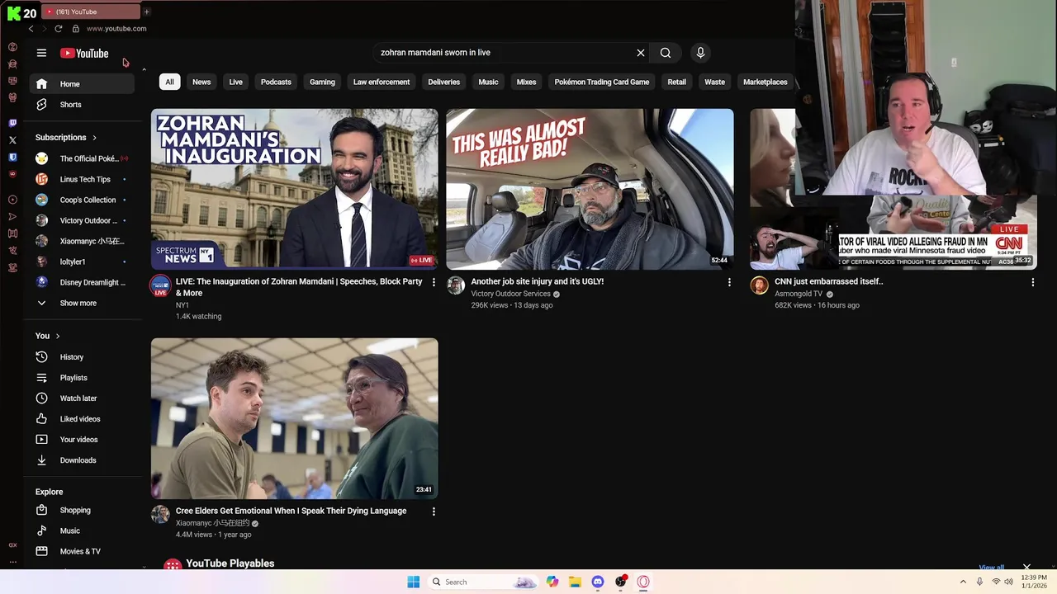The height and width of the screenshot is (594, 1057).
Task: Open NY1 channel avatar under live video
Action: [x=160, y=286]
